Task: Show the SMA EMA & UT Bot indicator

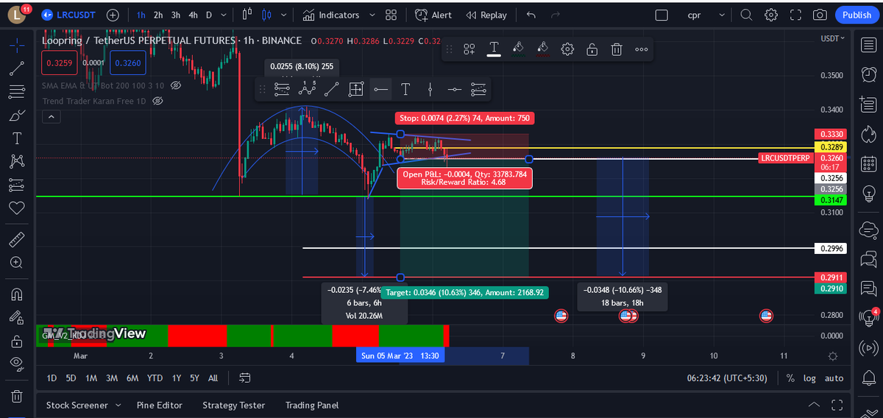Action: 176,85
